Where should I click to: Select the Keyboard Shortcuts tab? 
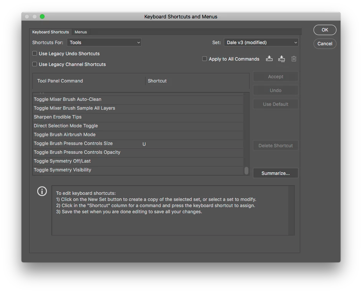coord(51,32)
